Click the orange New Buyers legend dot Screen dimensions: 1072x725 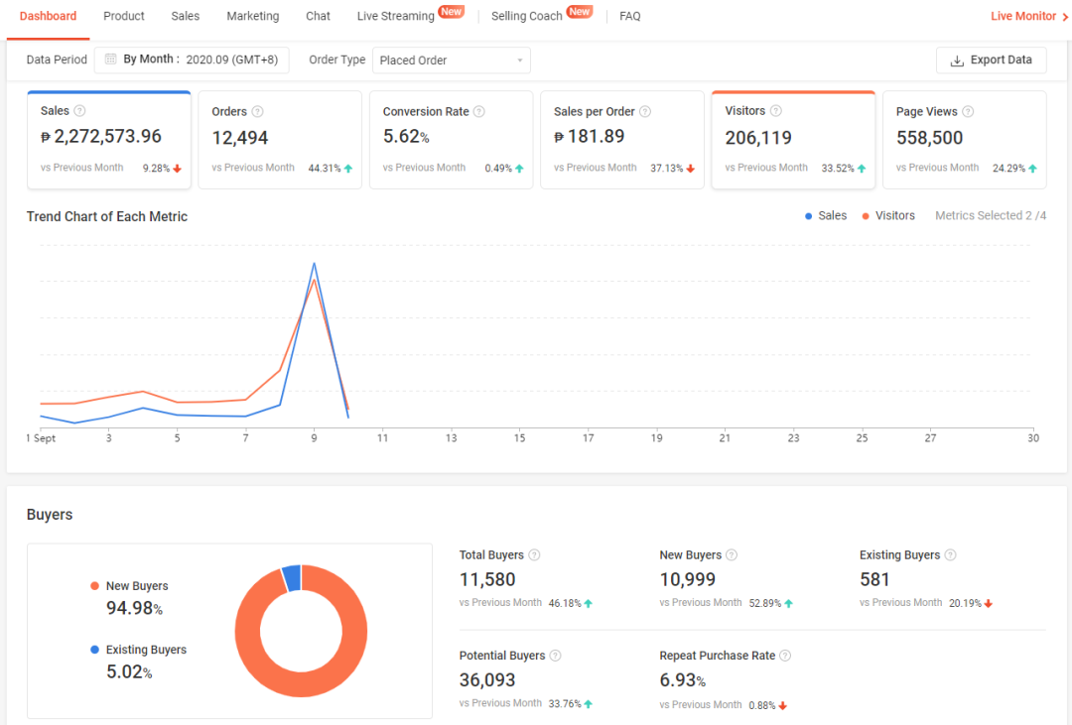click(94, 585)
